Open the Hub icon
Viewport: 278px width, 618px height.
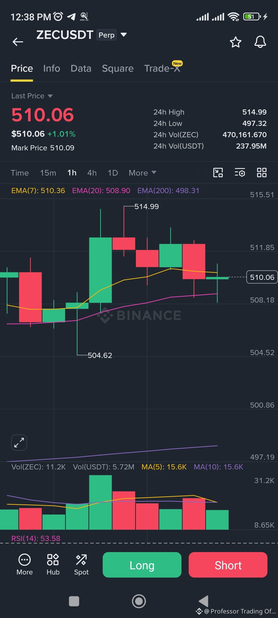[x=53, y=565]
